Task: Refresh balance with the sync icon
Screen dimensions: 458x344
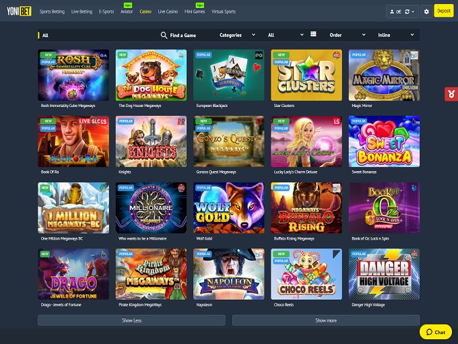Action: [x=407, y=11]
